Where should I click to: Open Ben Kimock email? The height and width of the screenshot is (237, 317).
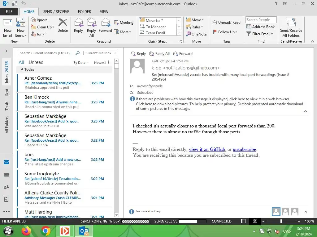coord(64,102)
